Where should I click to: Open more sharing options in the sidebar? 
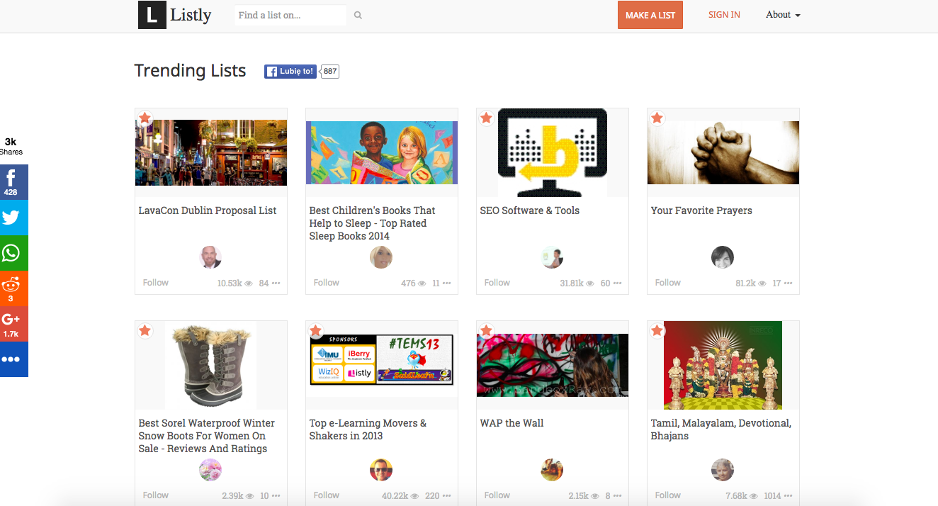(12, 359)
